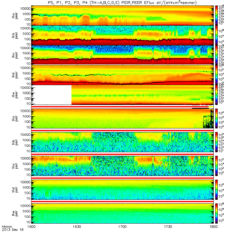
Task: Click the 1000 tick of the peir panel
Action: [26, 211]
